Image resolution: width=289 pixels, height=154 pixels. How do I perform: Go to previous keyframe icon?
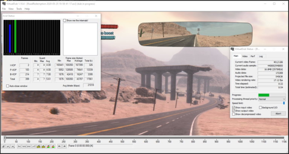38,146
